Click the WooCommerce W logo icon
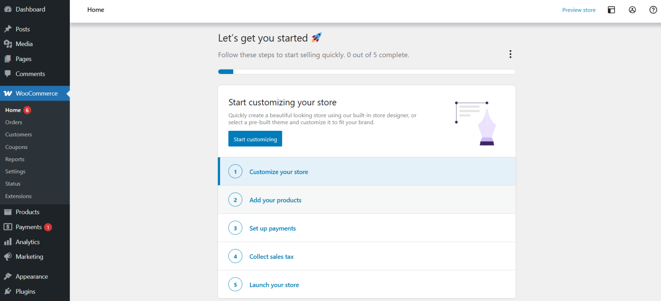This screenshot has width=661, height=301. pos(8,93)
